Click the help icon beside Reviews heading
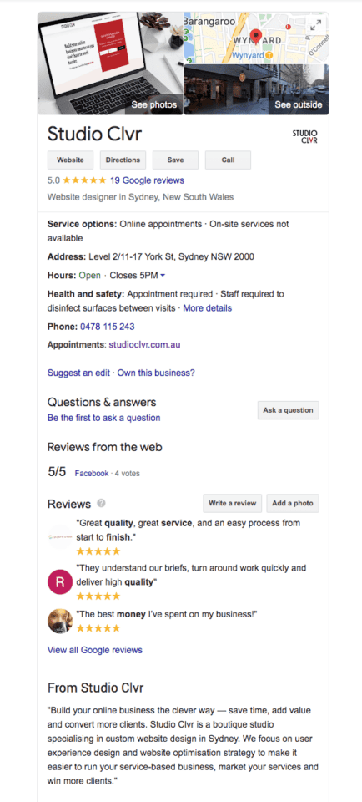The width and height of the screenshot is (362, 802). (101, 503)
